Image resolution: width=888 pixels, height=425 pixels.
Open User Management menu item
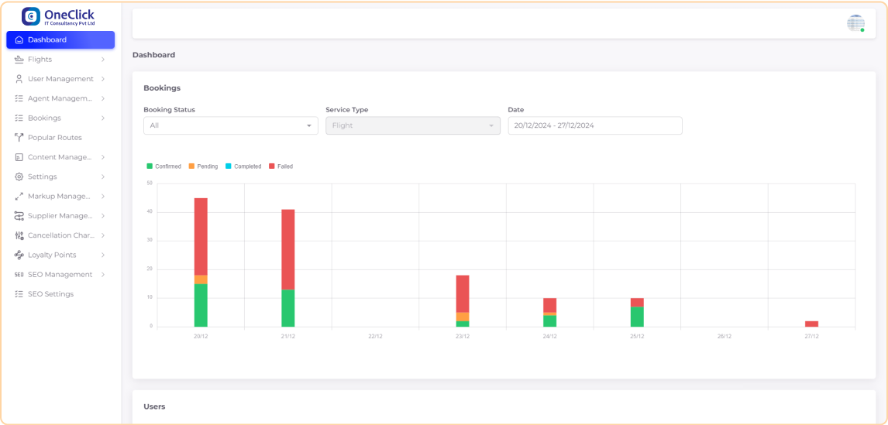(60, 79)
